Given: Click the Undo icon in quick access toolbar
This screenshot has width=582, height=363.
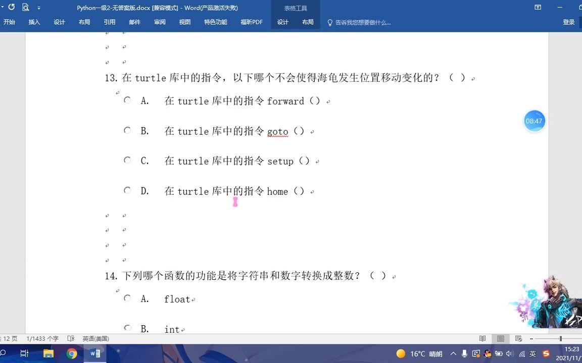Looking at the screenshot, I should (x=11, y=7).
